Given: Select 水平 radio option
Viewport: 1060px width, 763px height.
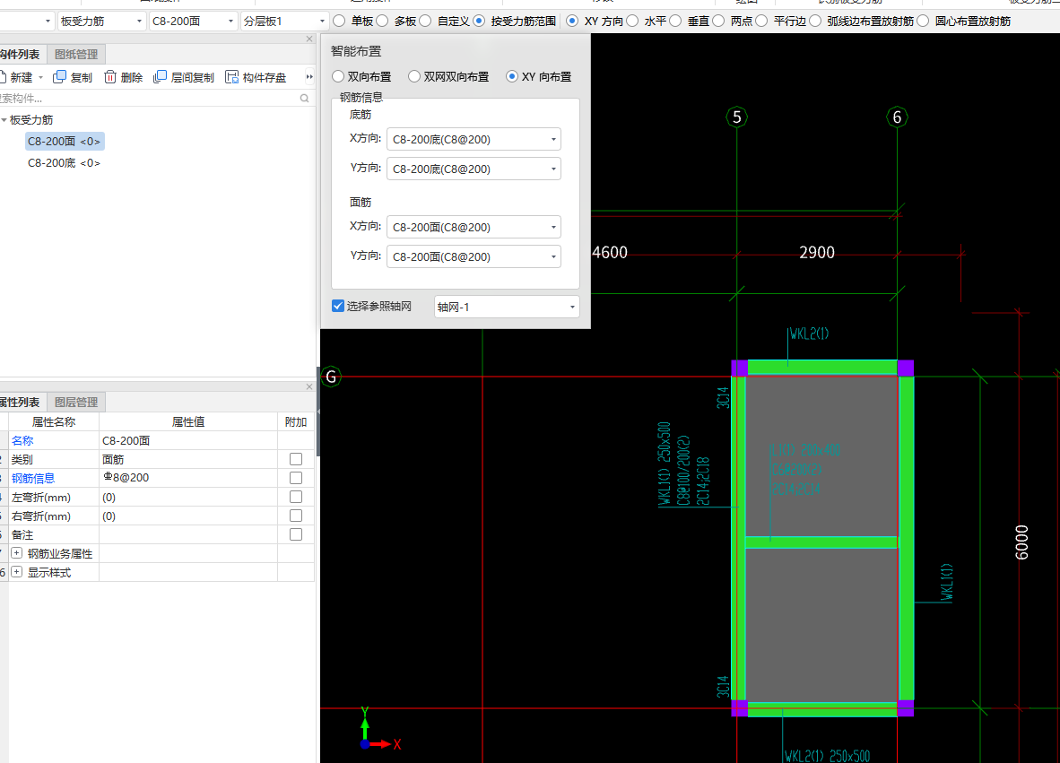Looking at the screenshot, I should pos(633,21).
